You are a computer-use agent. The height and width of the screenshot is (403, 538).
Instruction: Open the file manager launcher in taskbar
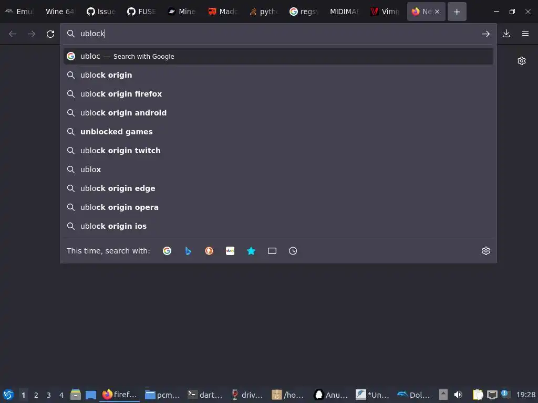pyautogui.click(x=76, y=395)
